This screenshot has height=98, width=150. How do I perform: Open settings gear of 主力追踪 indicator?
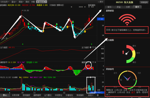coord(90,47)
